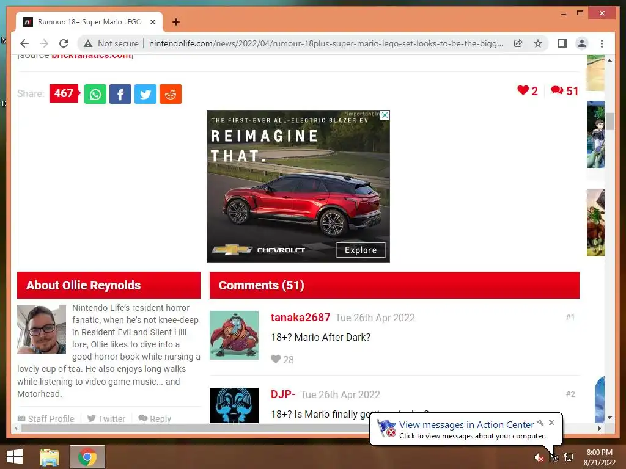The image size is (626, 469).
Task: Bookmark this page with the star
Action: [538, 43]
